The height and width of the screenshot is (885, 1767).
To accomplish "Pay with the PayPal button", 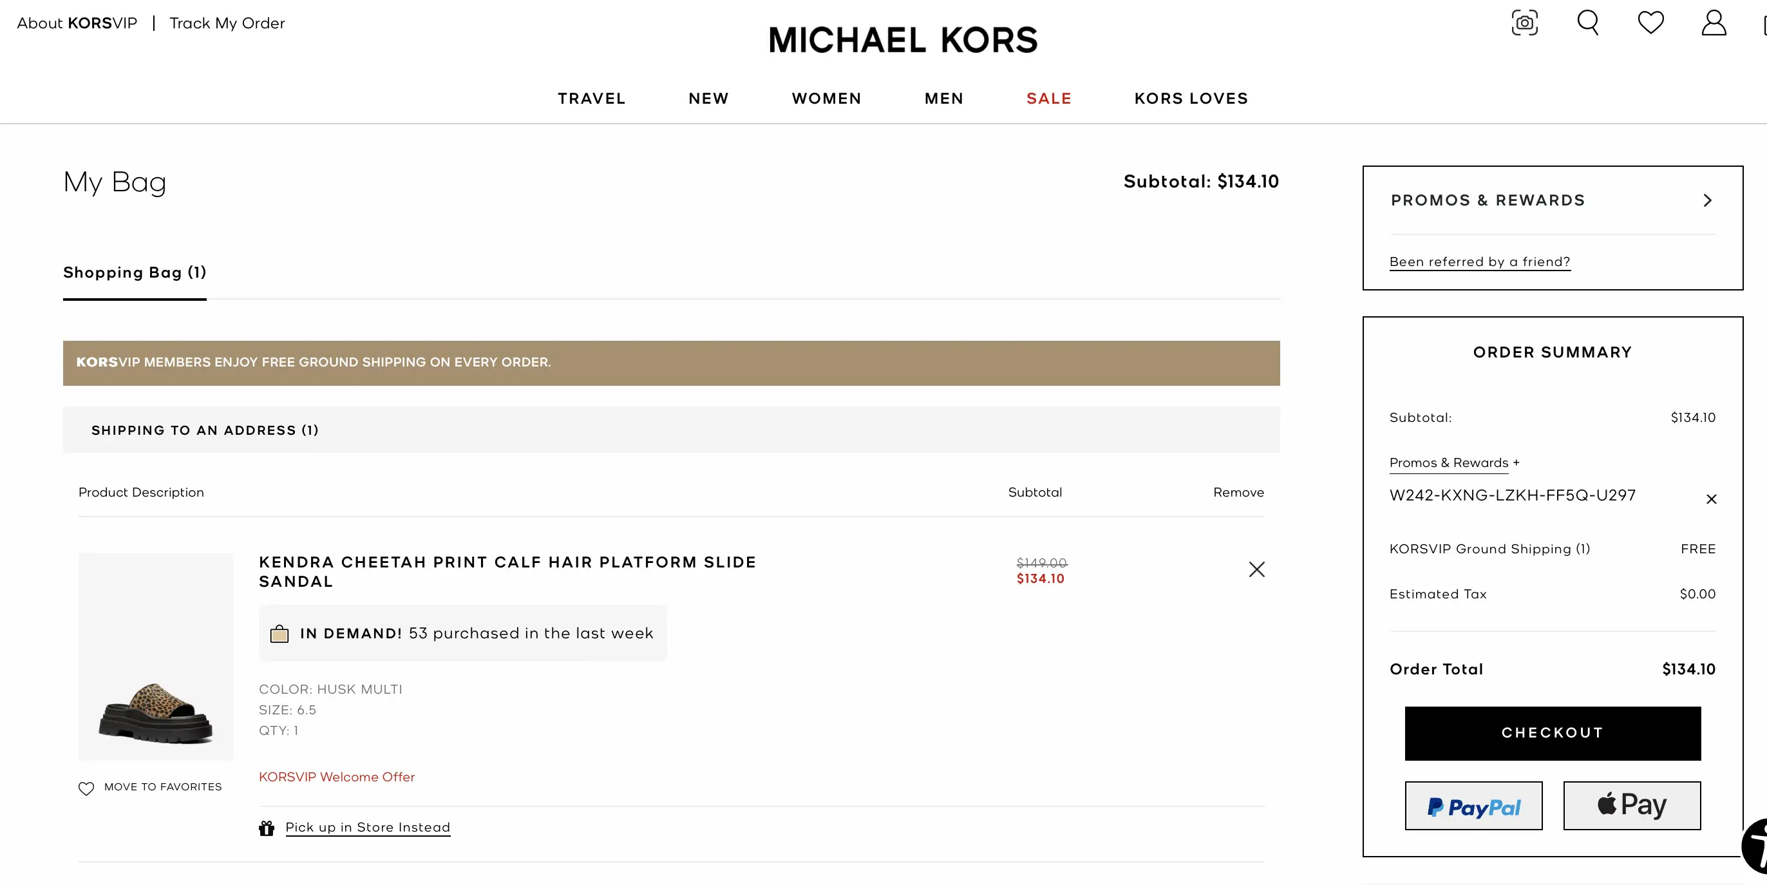I will tap(1473, 806).
